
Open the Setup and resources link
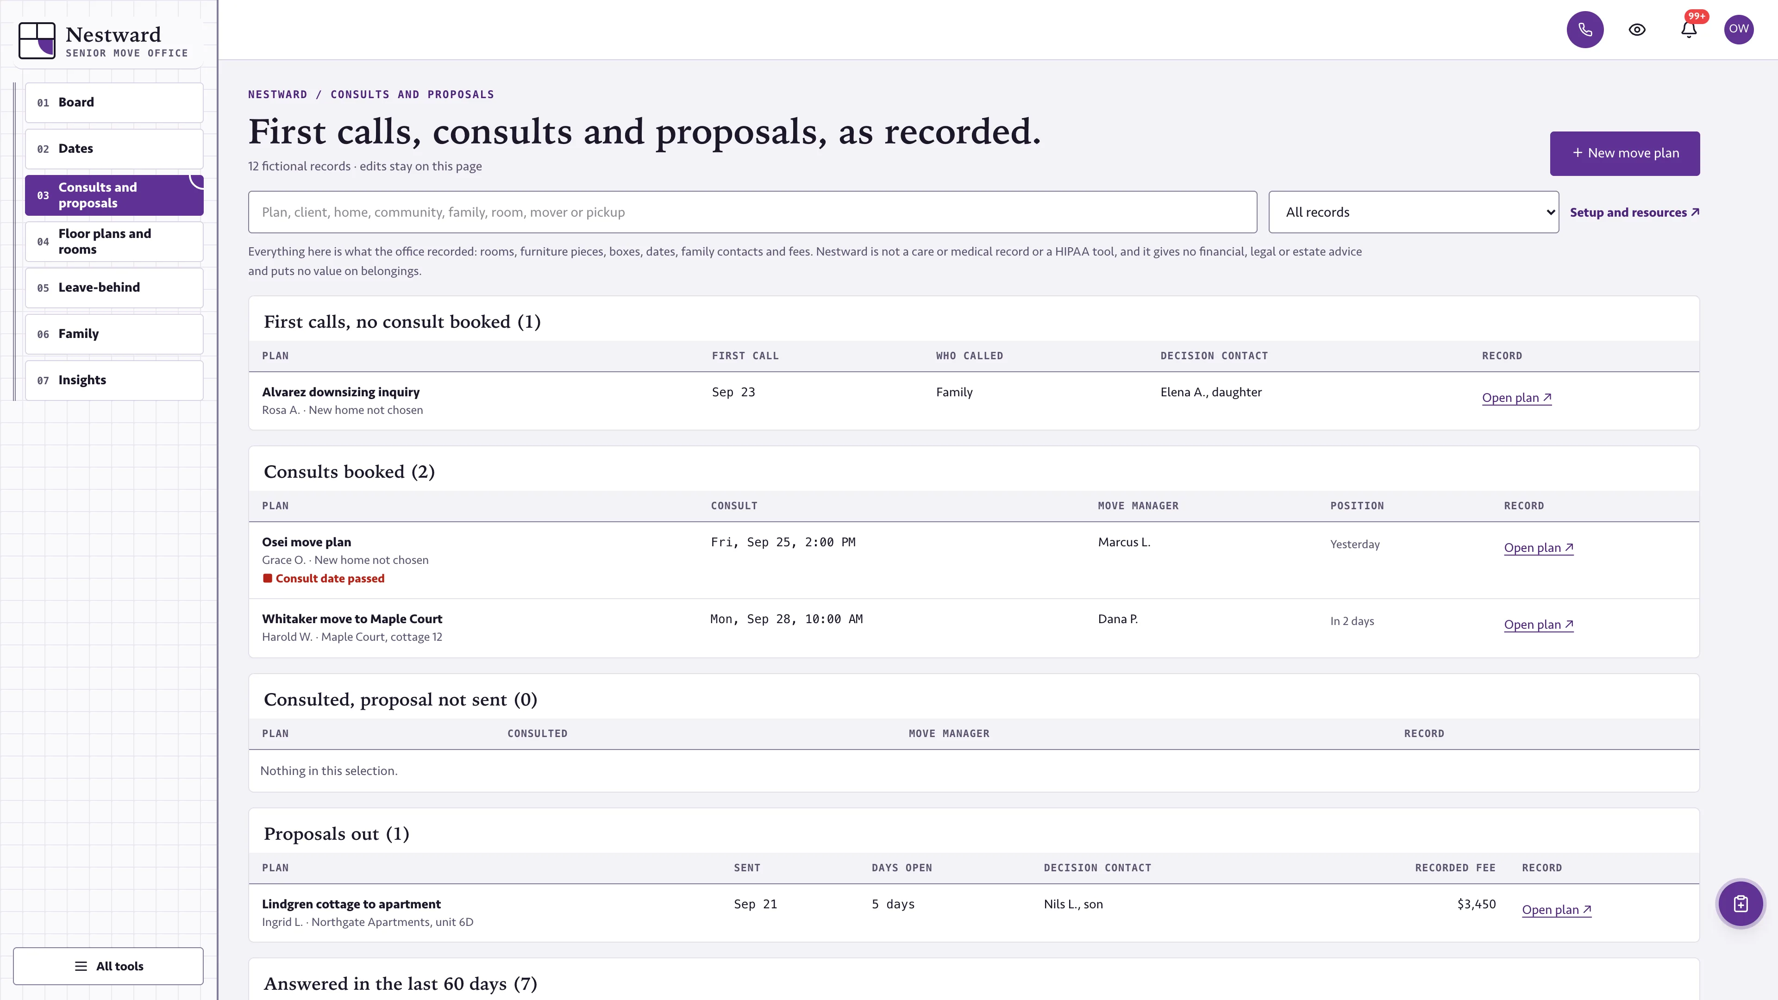pyautogui.click(x=1634, y=212)
